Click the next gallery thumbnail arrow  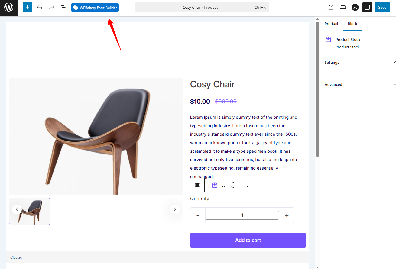(x=175, y=209)
